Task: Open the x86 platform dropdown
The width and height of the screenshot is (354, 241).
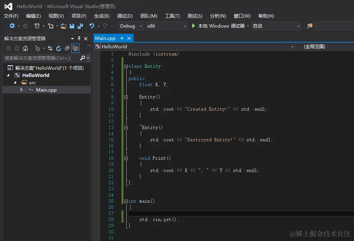Action: click(167, 26)
